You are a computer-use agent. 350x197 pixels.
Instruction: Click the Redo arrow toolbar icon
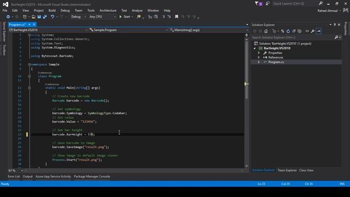click(61, 17)
